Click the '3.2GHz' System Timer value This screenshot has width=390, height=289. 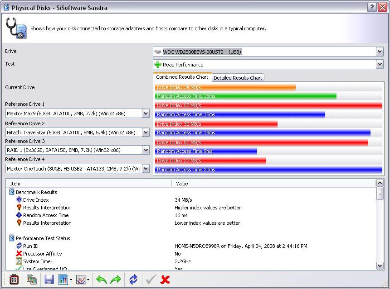click(x=183, y=261)
